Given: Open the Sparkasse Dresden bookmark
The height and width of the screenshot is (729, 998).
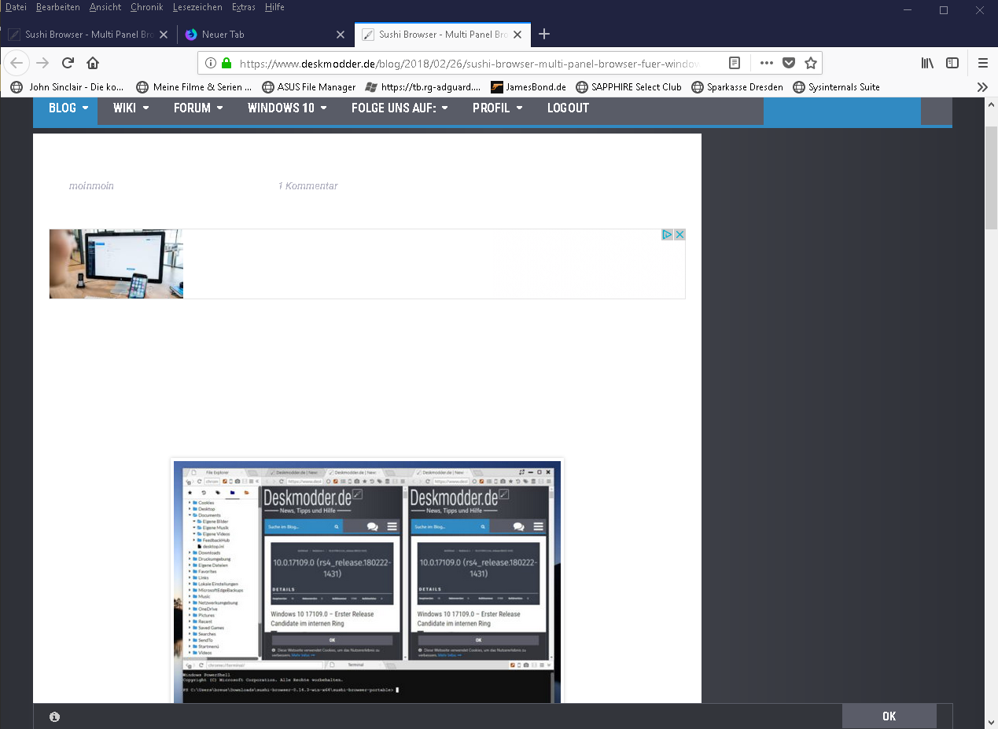Looking at the screenshot, I should pyautogui.click(x=737, y=87).
